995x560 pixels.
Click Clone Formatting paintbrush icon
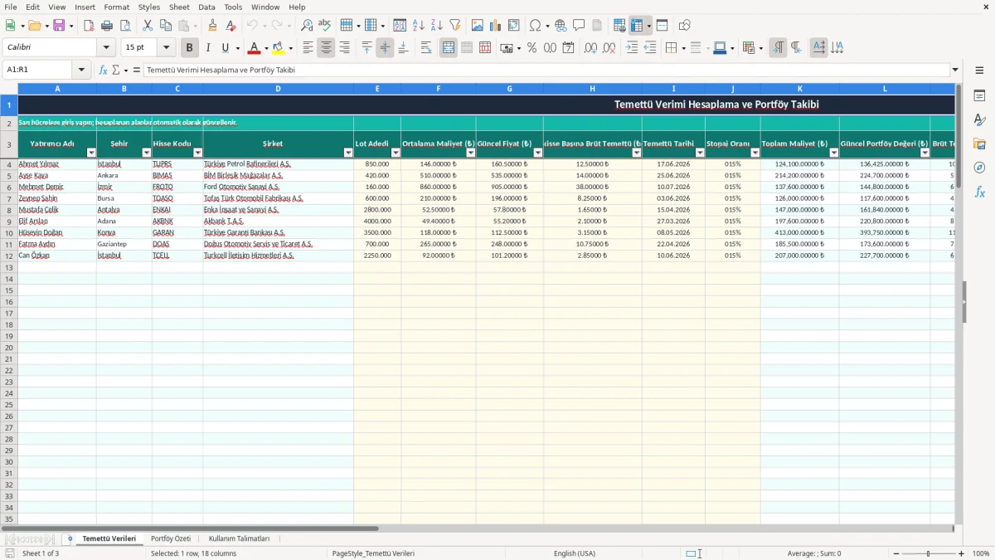point(212,26)
